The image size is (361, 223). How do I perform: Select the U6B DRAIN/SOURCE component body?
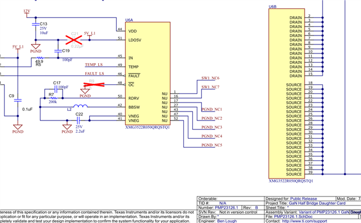pos(287,93)
